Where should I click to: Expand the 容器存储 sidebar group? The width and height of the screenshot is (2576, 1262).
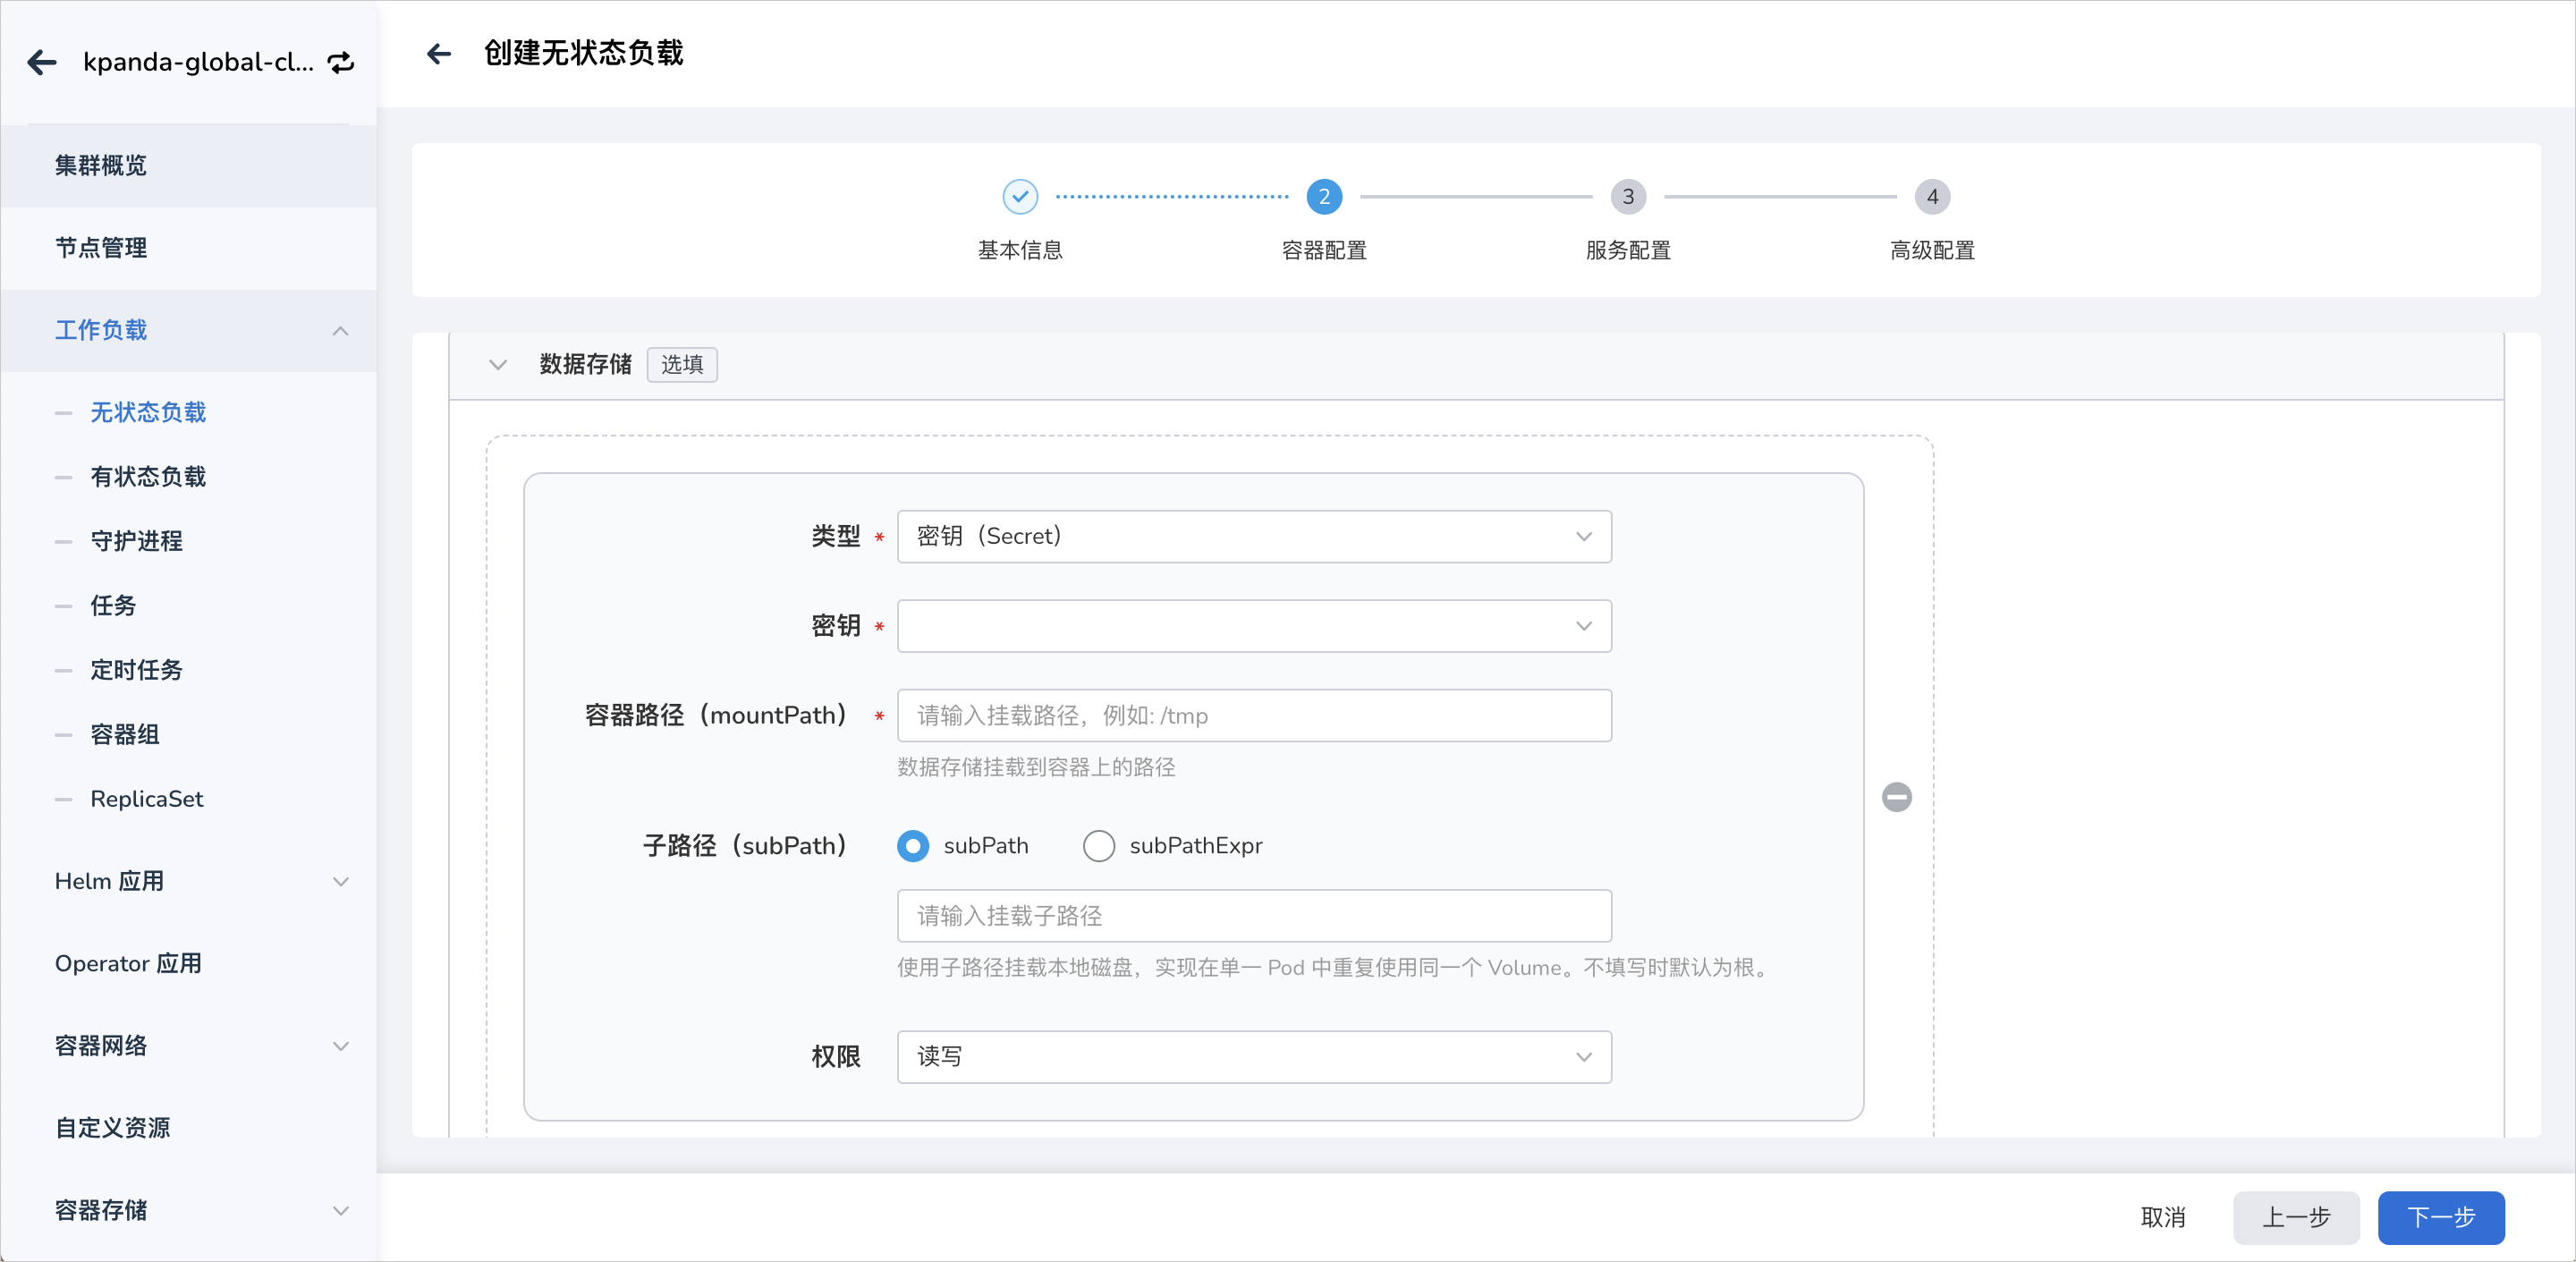tap(340, 1210)
